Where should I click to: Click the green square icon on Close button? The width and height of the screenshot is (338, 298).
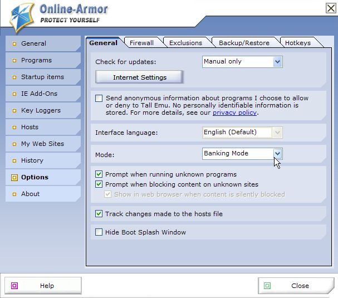point(267,286)
